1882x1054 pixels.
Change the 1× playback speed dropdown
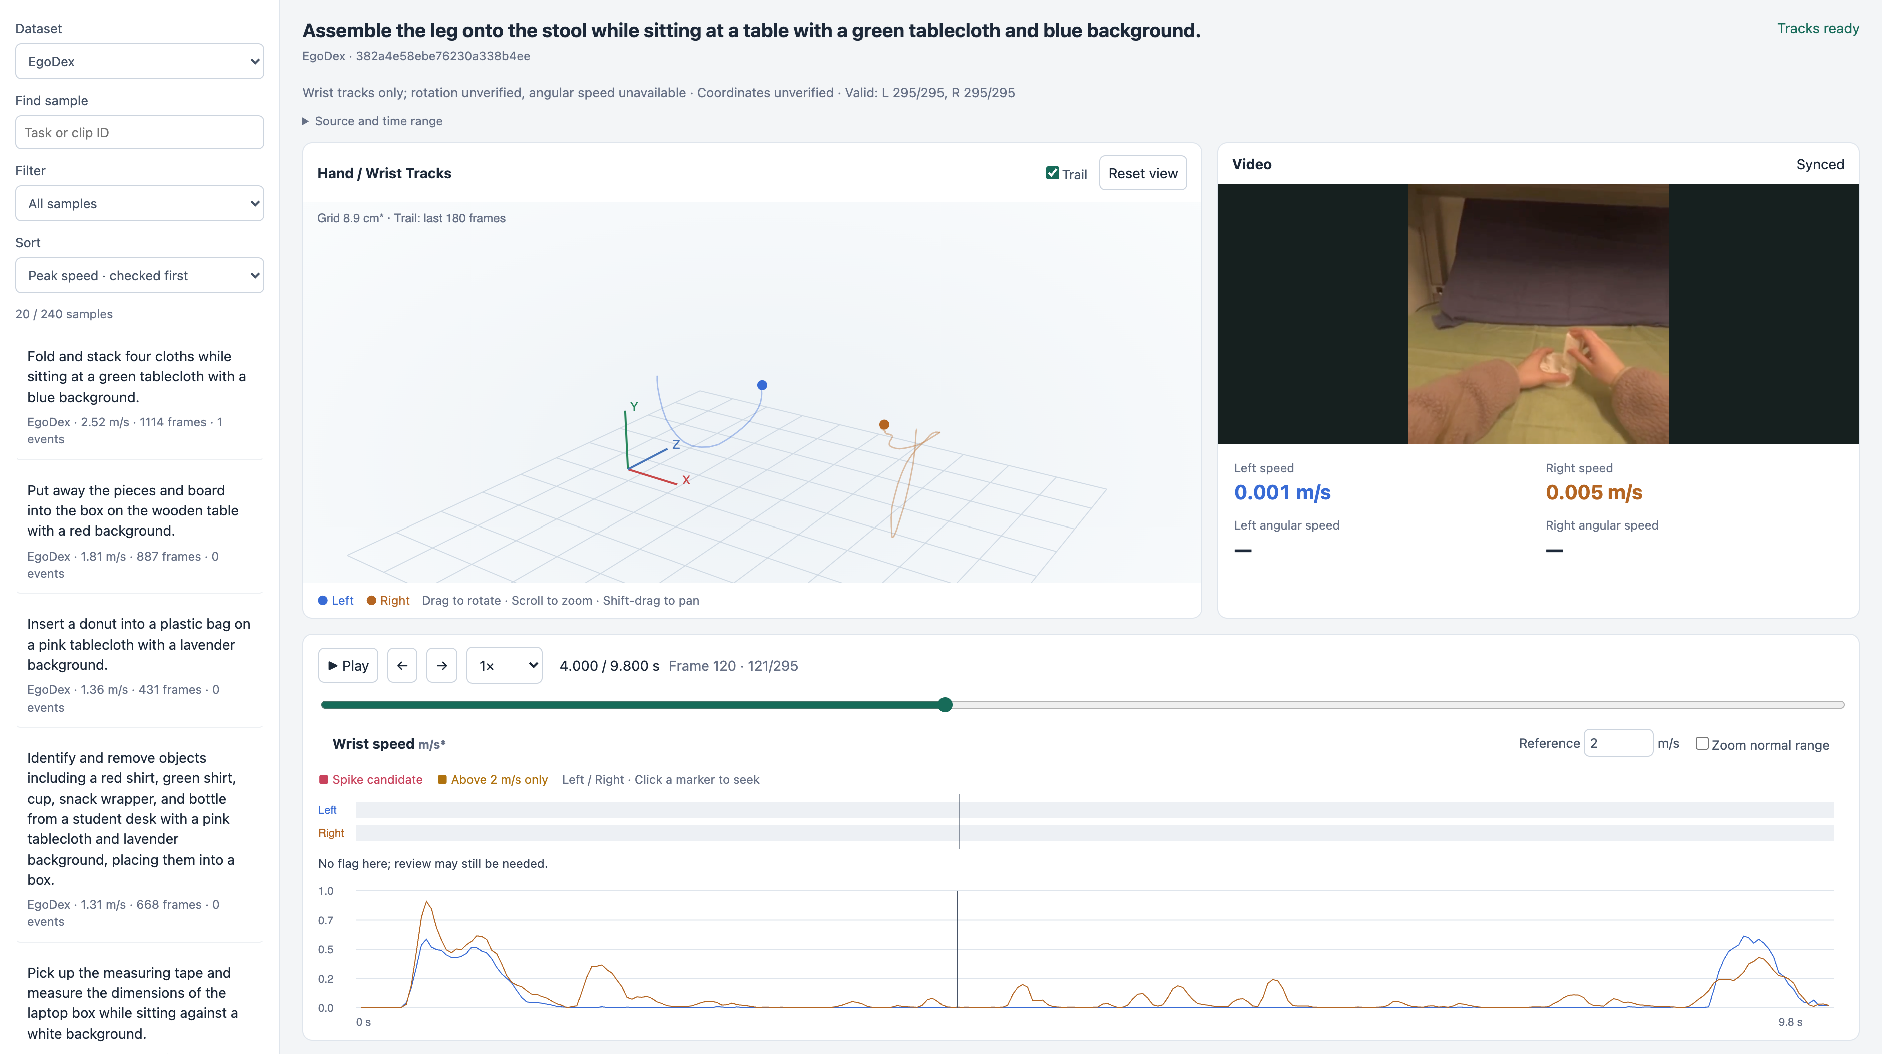coord(504,666)
